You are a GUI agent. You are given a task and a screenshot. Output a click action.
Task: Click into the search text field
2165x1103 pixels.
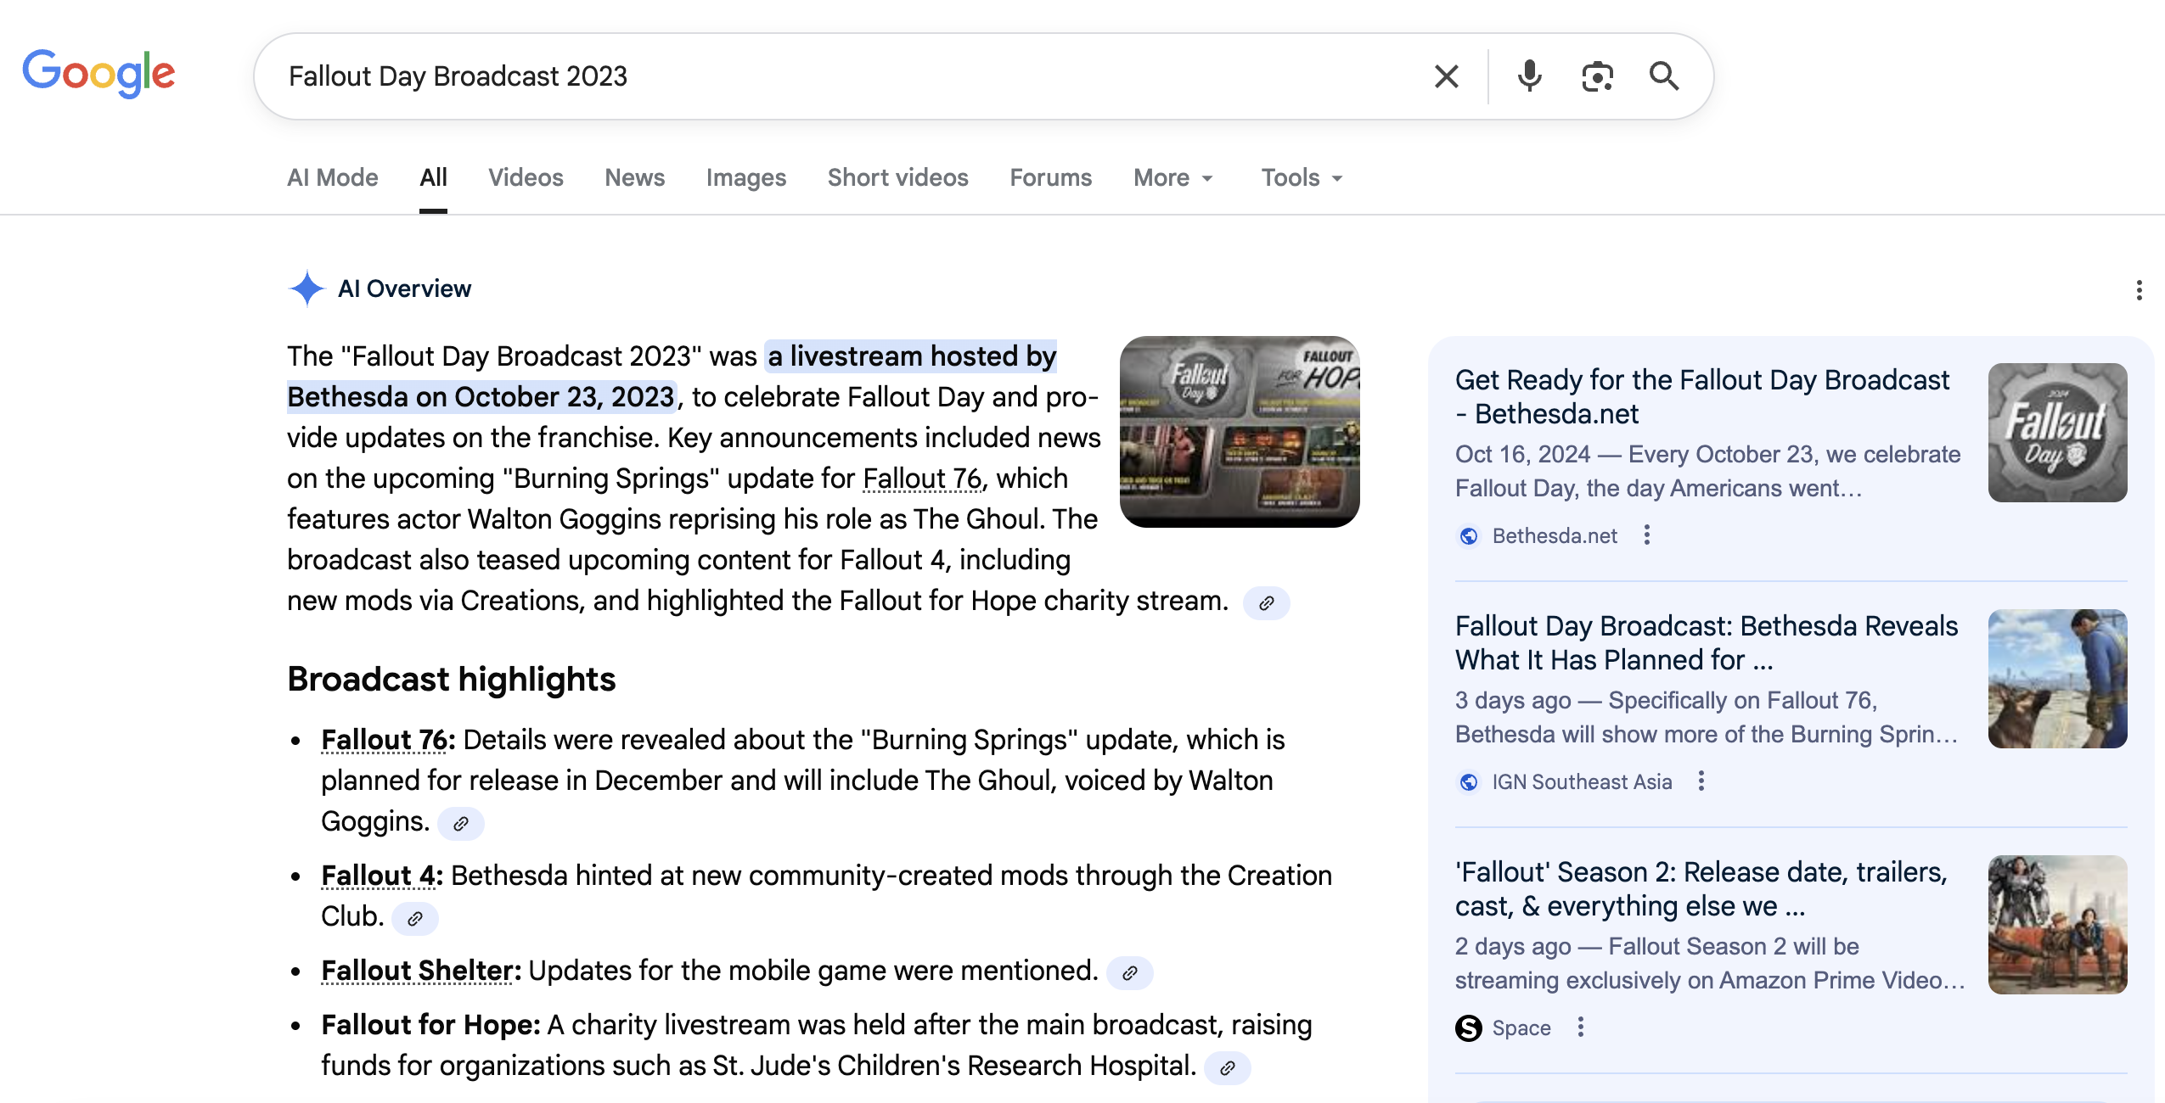(x=849, y=76)
